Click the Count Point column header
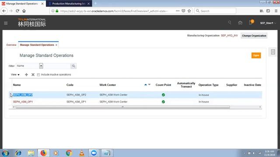This screenshot has width=280, height=157. 163,85
